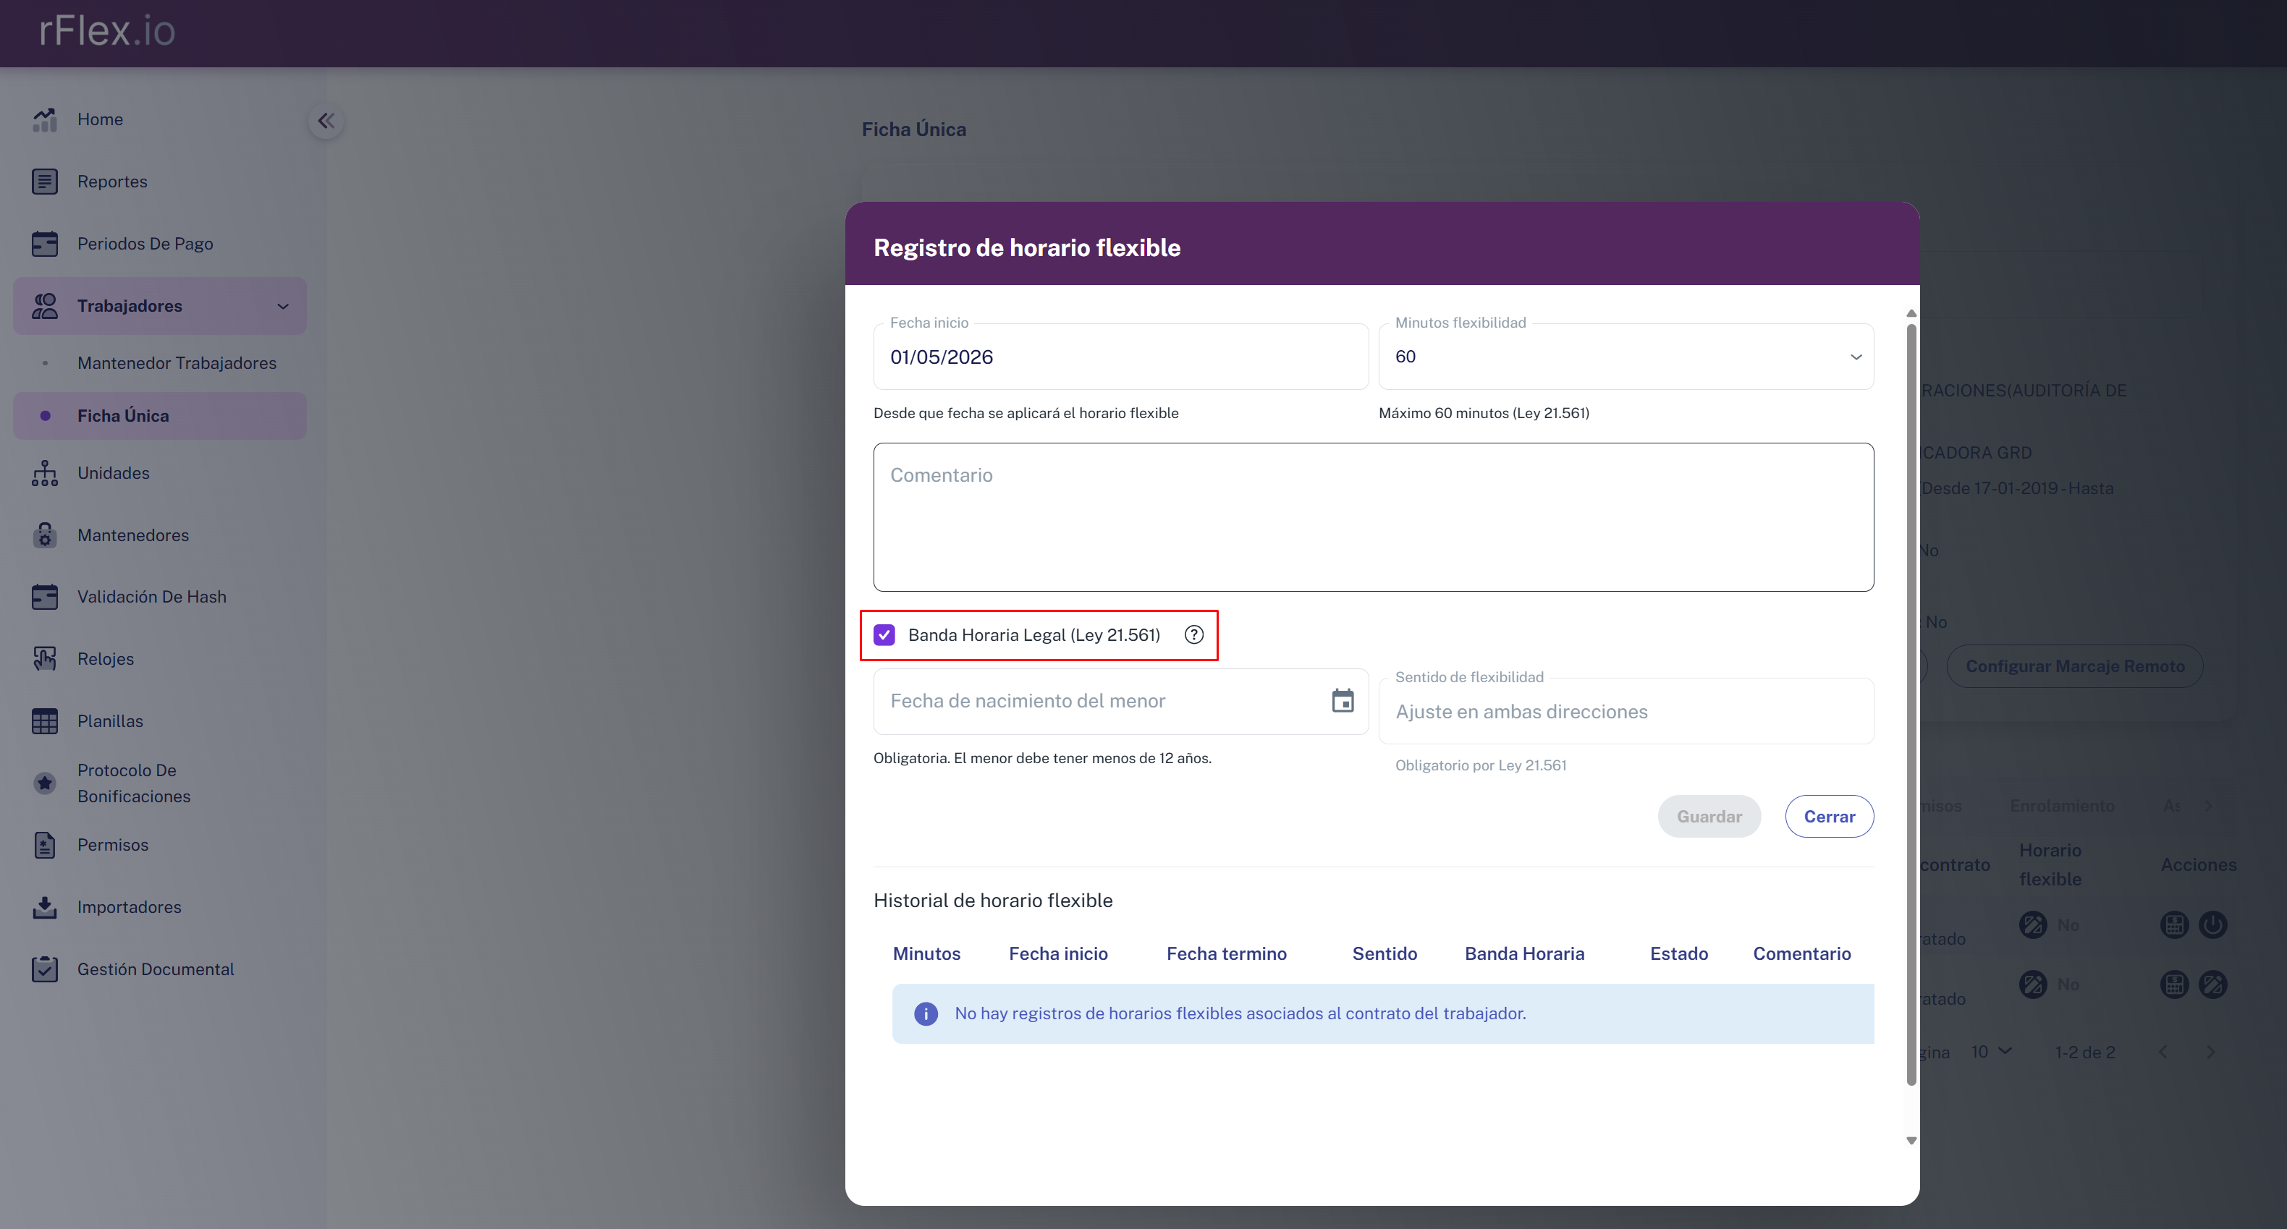Viewport: 2287px width, 1229px height.
Task: Click the Cerrar button
Action: pyautogui.click(x=1829, y=817)
